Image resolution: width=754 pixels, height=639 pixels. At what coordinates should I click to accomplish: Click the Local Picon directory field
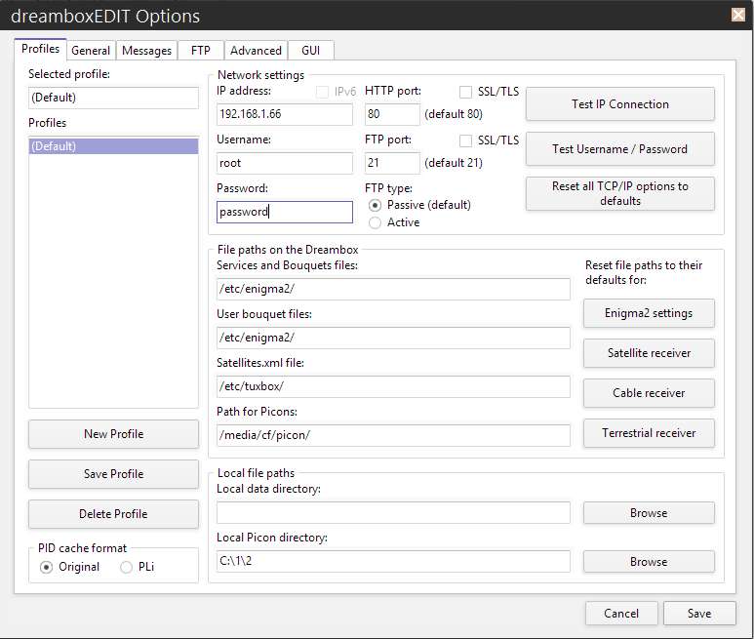[x=393, y=562]
